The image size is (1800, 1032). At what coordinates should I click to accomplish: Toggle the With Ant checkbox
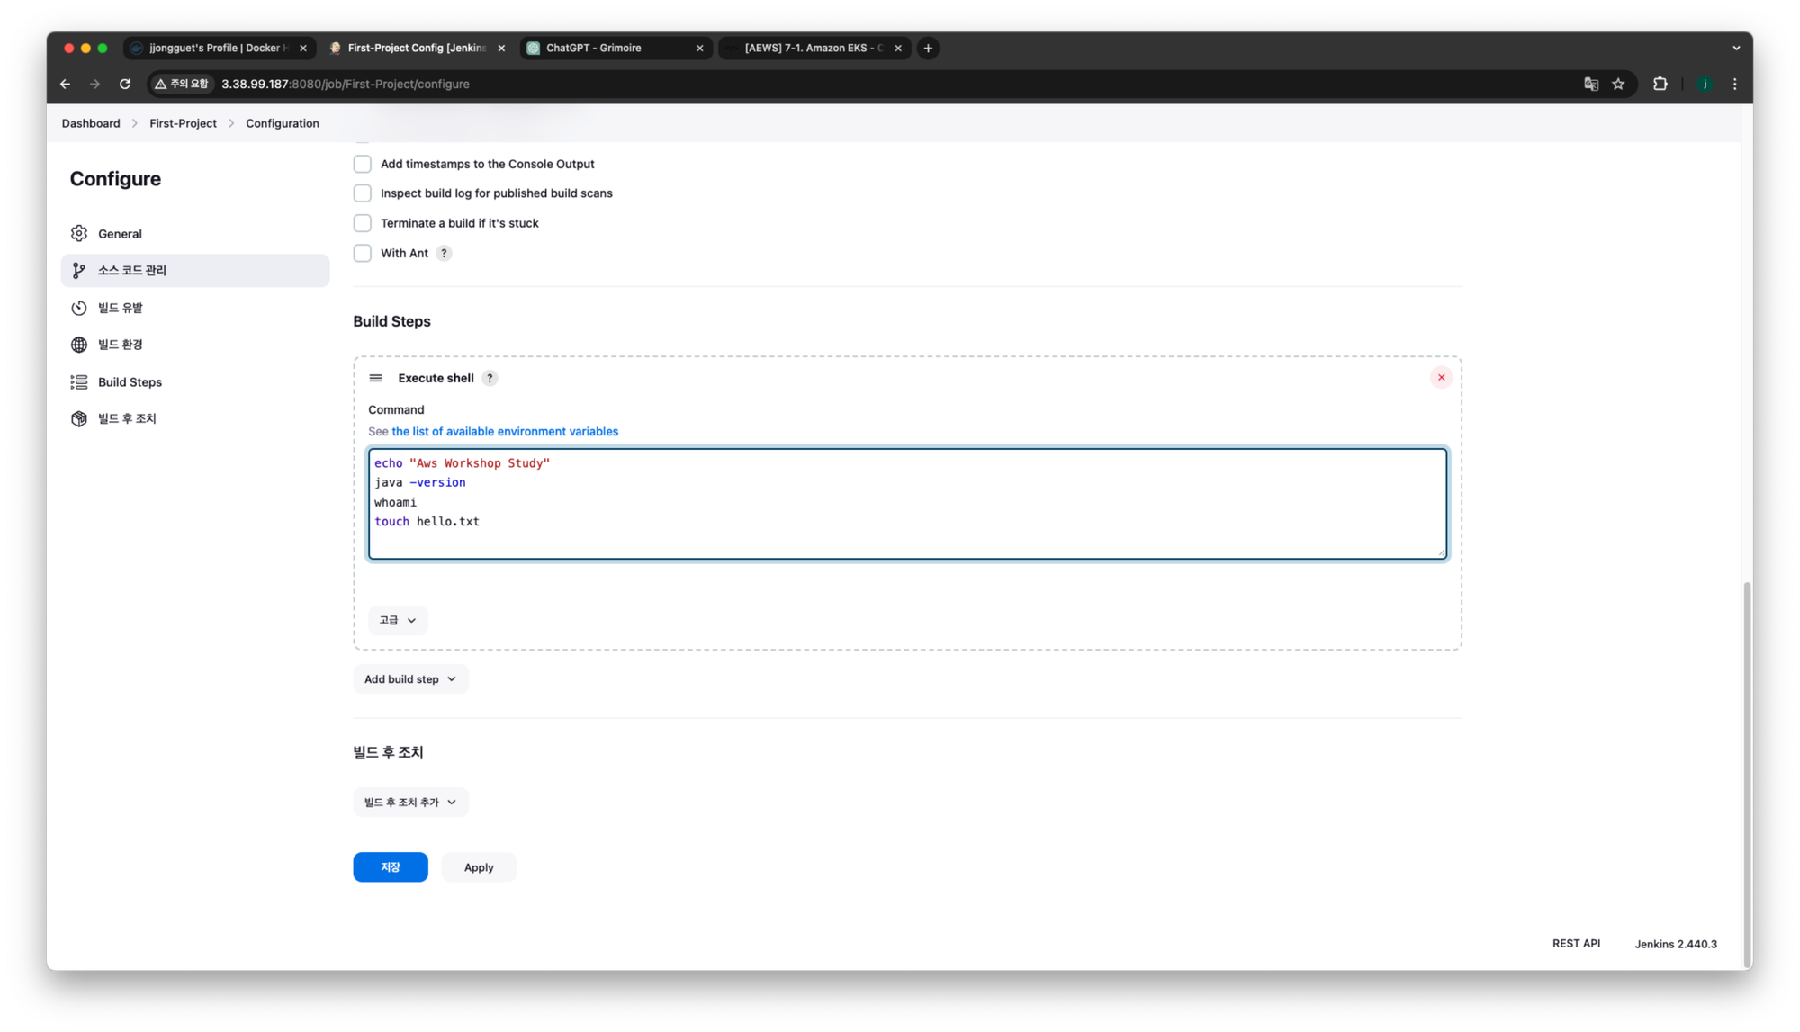[x=363, y=254]
